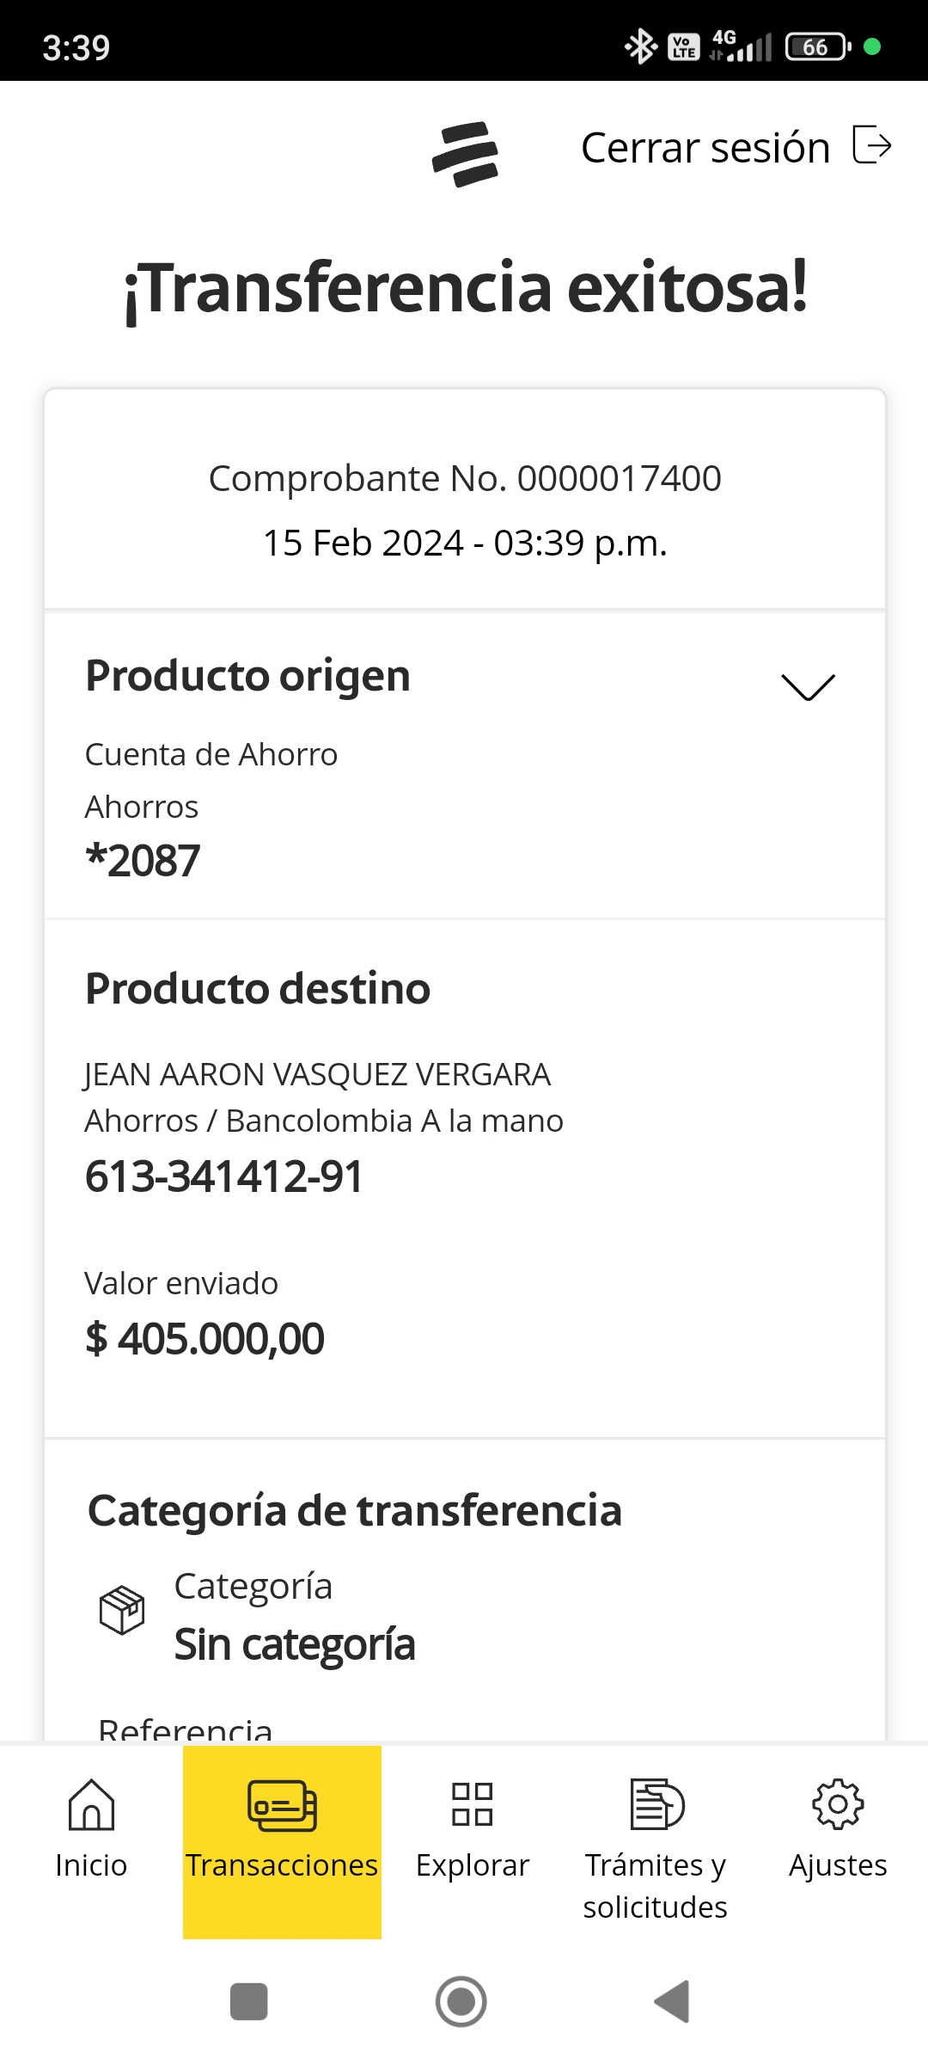
Task: Open the Ajustes gear icon
Action: tap(838, 1804)
